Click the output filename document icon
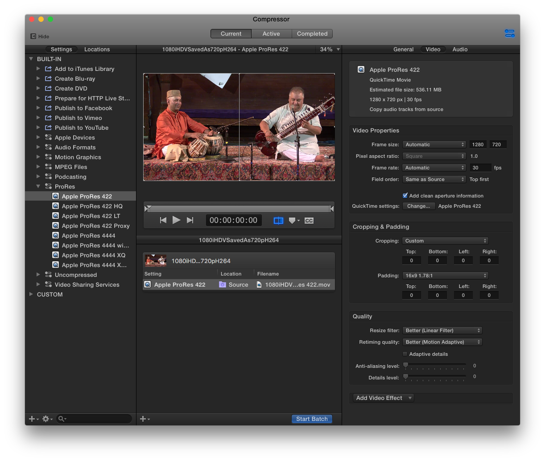The image size is (545, 461). tap(259, 284)
